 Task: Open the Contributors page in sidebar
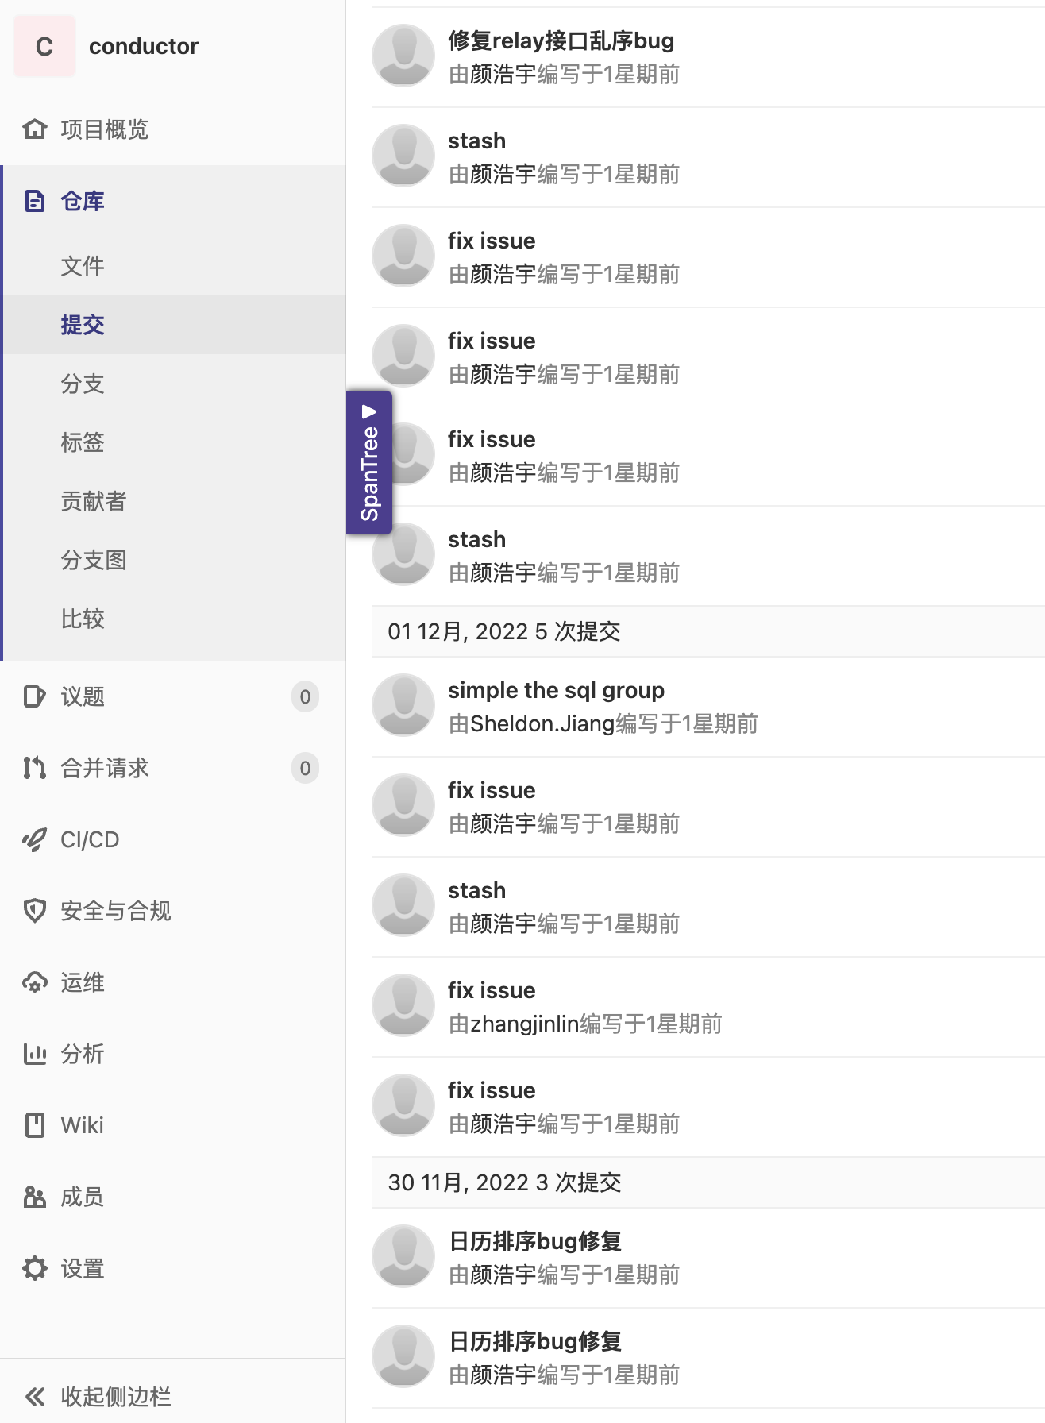93,501
